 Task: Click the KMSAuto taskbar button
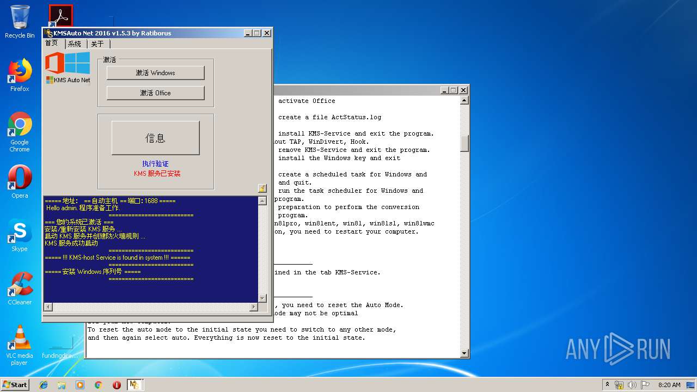coord(134,385)
